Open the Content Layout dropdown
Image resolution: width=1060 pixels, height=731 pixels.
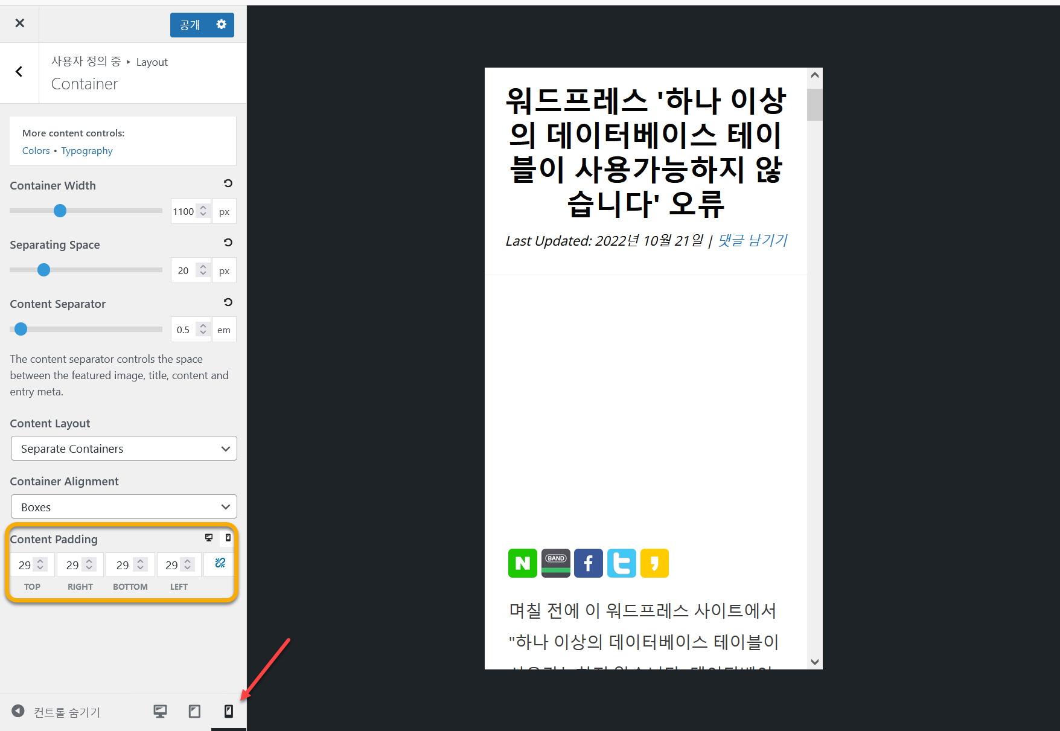124,448
